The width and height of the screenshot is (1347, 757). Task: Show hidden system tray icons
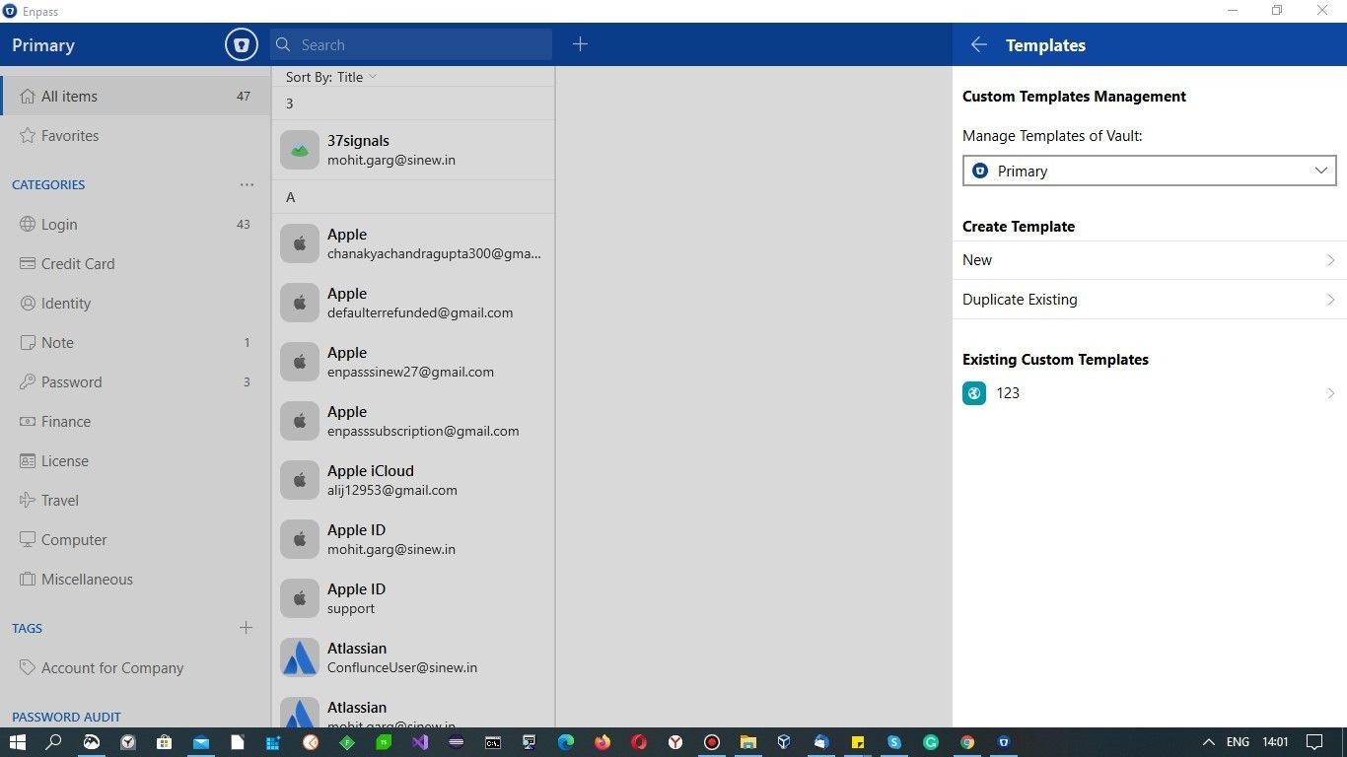[x=1208, y=742]
